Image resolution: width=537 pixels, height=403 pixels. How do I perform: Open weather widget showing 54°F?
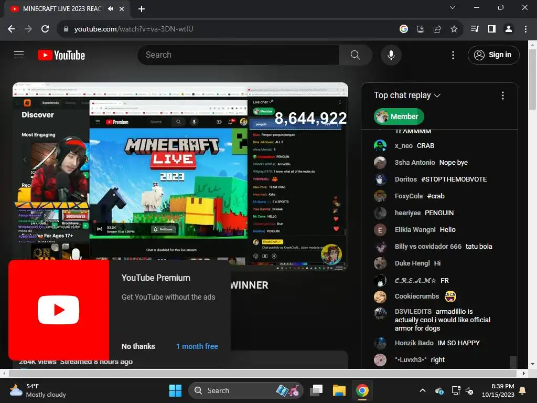38,390
